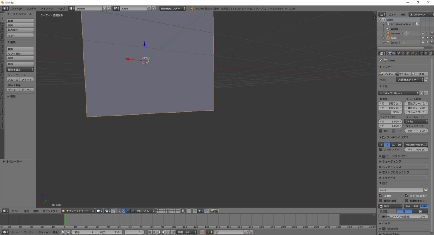Play the animation in reverse
The width and height of the screenshot is (434, 235).
159,232
